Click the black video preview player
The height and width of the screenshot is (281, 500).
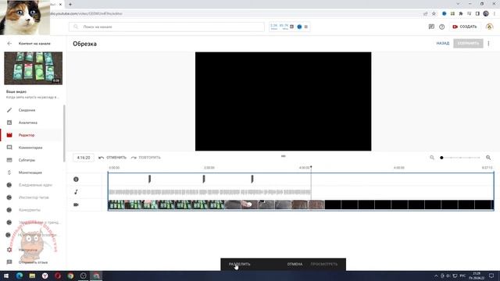pyautogui.click(x=283, y=101)
